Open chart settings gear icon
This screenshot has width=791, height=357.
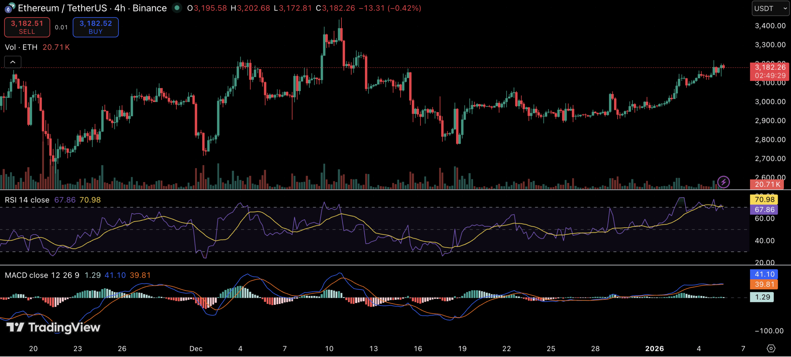(771, 348)
